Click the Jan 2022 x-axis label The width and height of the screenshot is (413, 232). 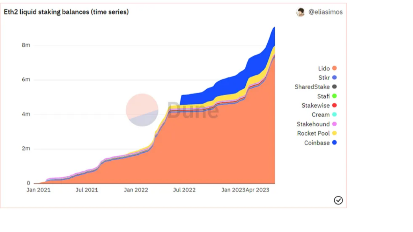coord(136,190)
